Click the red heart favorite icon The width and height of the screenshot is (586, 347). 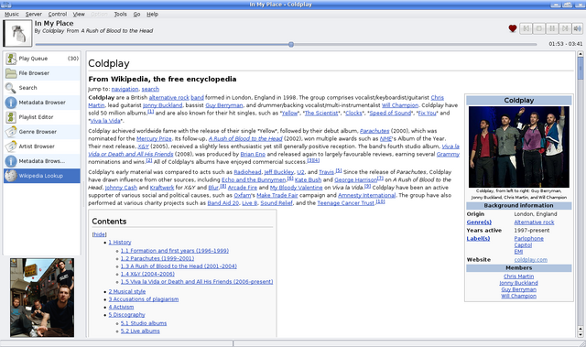pos(513,28)
